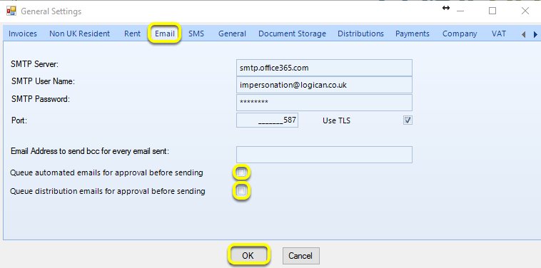The height and width of the screenshot is (268, 541).
Task: Click the 'General Settings' title text
Action: pos(51,11)
